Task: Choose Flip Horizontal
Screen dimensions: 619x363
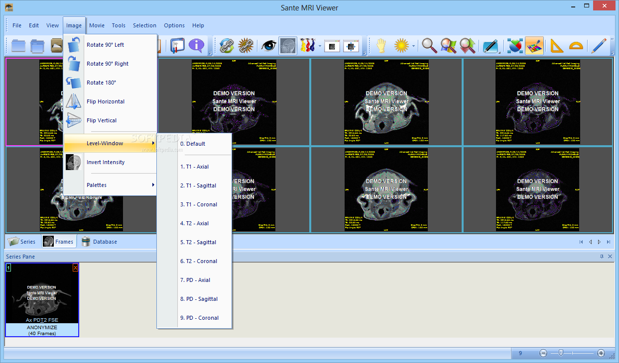Action: click(110, 101)
